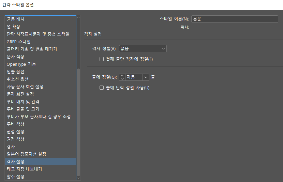The width and height of the screenshot is (283, 182).
Task: Enable 줄에 단락 정렬 사용 checkbox
Action: coord(102,88)
